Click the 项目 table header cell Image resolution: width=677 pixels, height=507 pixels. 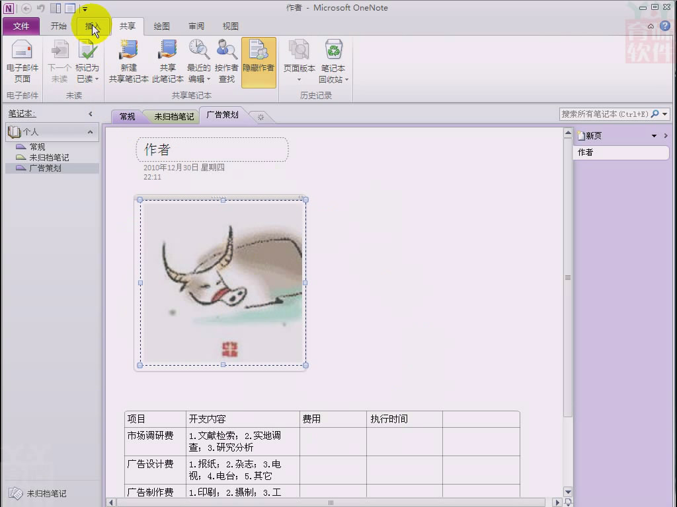pos(155,419)
